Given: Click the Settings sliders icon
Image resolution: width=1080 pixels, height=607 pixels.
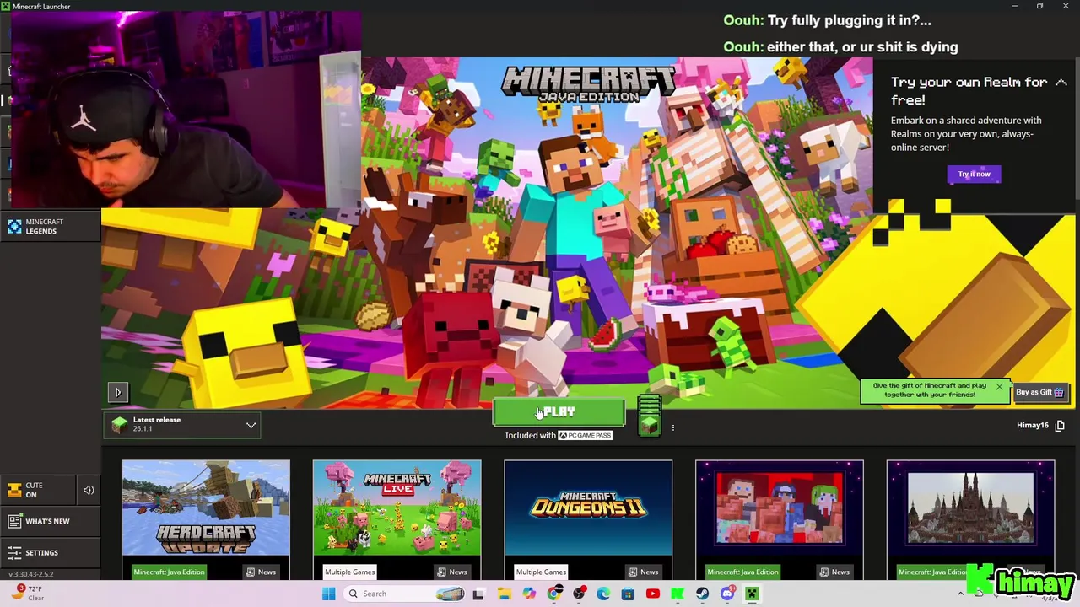Looking at the screenshot, I should pos(14,553).
